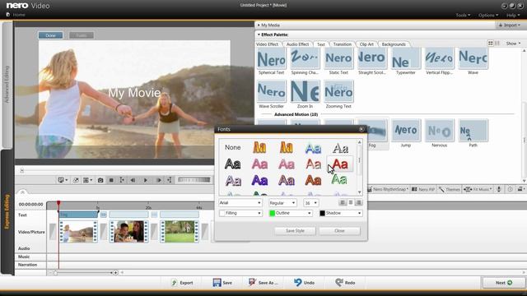This screenshot has height=296, width=527.
Task: Select the Zooming Text effect
Action: (x=338, y=94)
